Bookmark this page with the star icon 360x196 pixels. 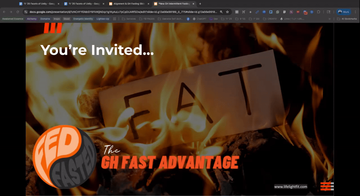point(227,12)
